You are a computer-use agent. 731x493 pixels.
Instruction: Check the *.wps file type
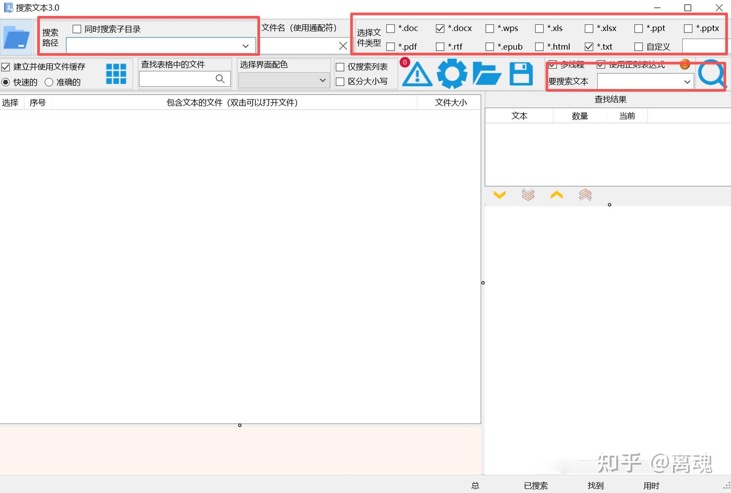click(x=490, y=28)
